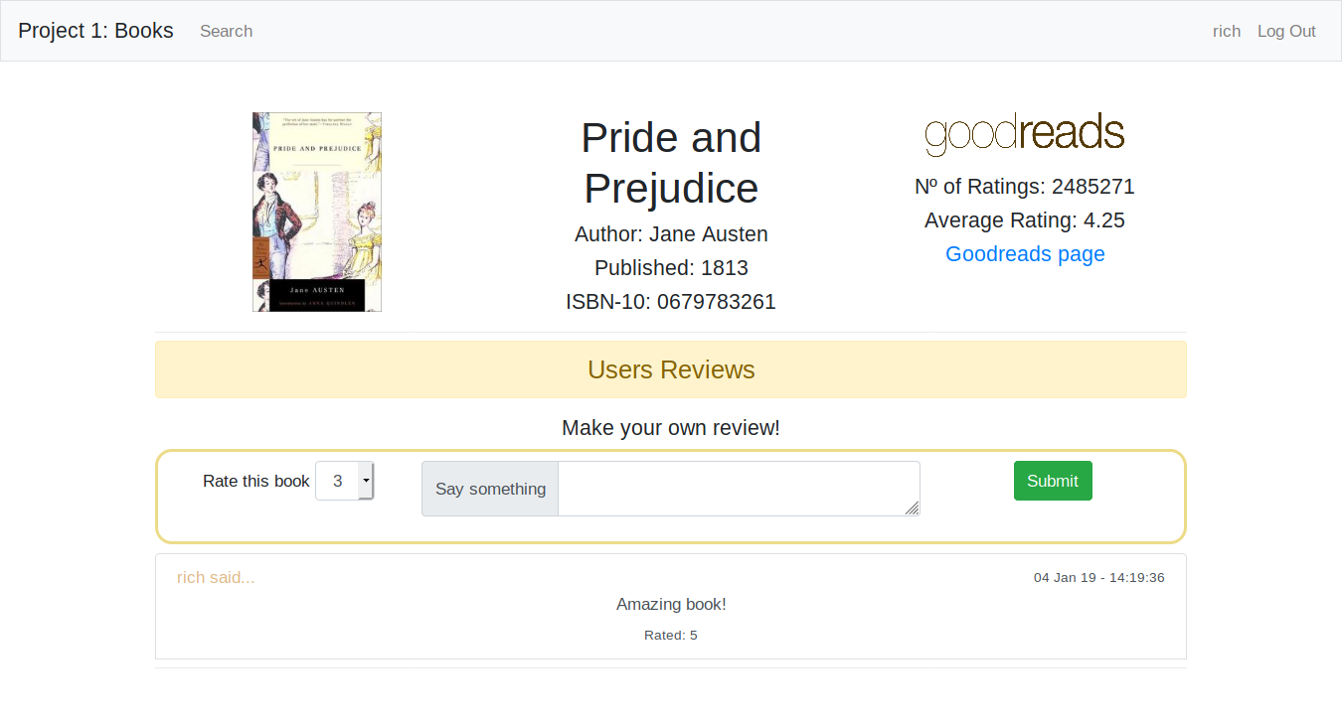Click the Project 1: Books brand
Image resolution: width=1342 pixels, height=727 pixels.
pos(95,31)
